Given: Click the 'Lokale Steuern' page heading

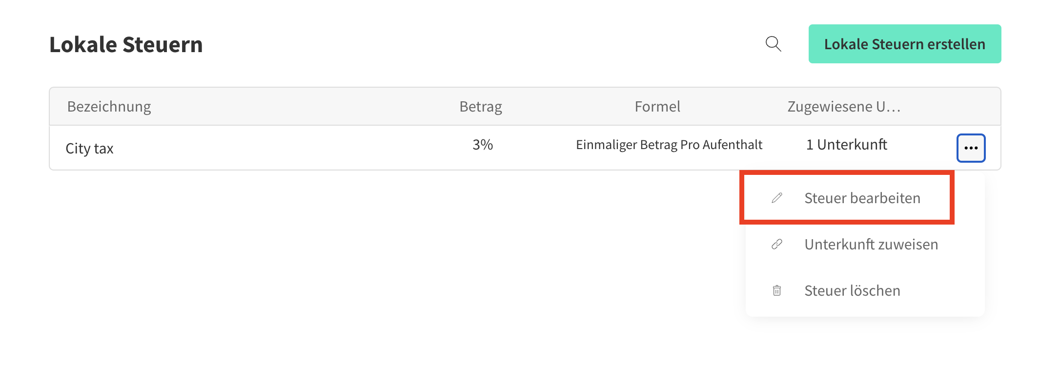Looking at the screenshot, I should (x=126, y=44).
